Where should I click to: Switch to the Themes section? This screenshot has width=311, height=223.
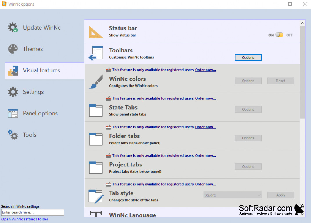click(x=45, y=49)
